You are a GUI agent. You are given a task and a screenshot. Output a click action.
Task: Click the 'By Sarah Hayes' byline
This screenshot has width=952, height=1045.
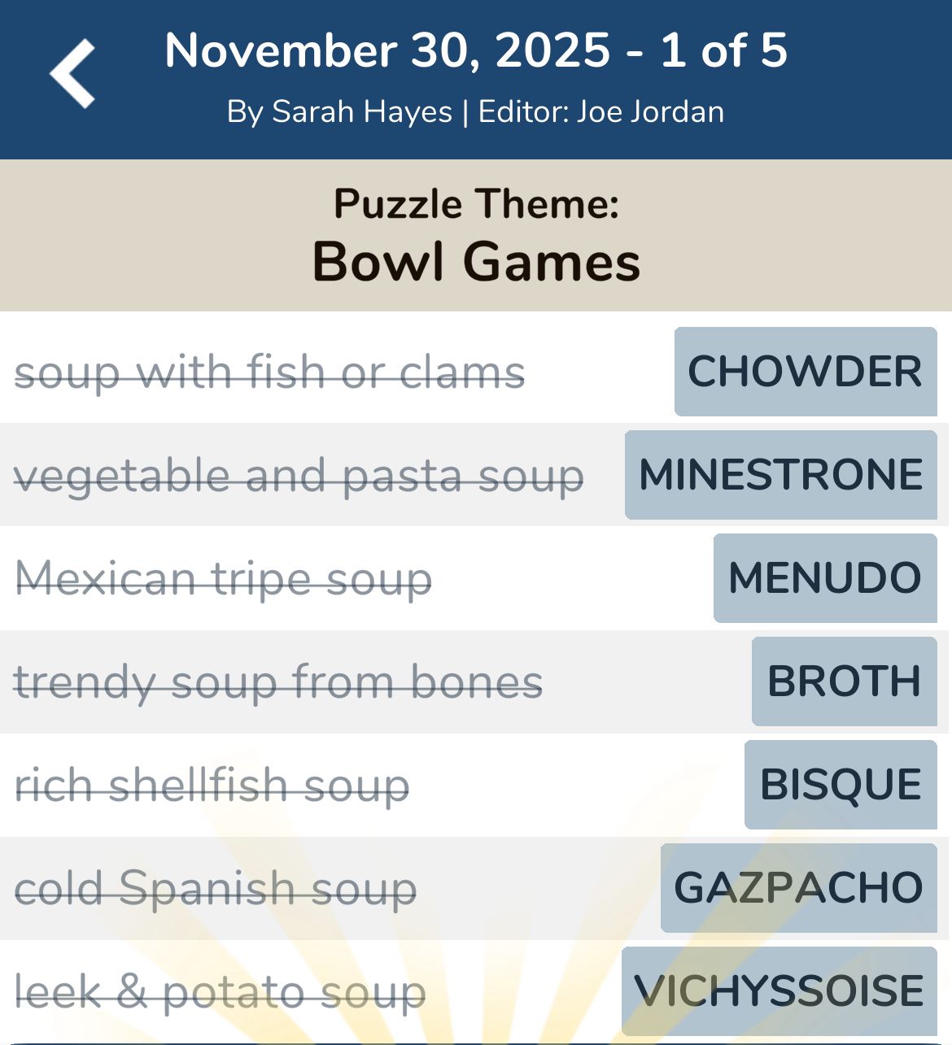pyautogui.click(x=338, y=111)
